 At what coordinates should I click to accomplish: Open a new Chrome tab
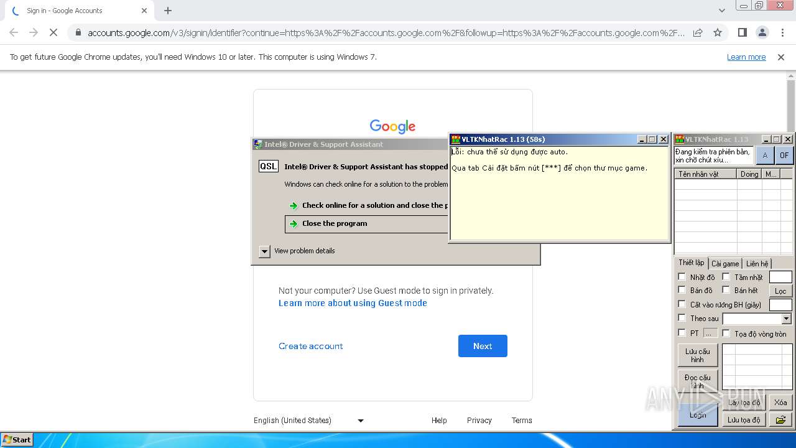click(168, 11)
